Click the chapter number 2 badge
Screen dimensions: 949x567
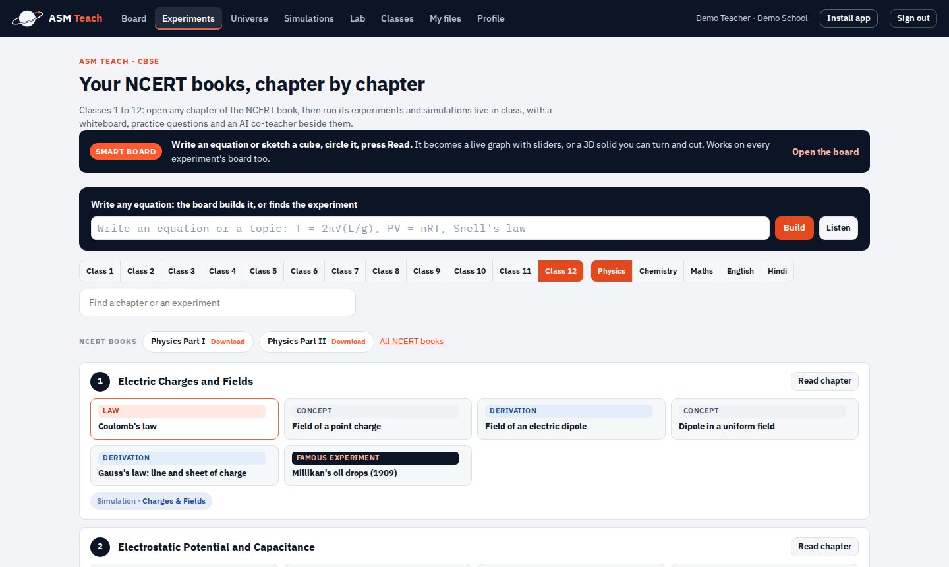tap(100, 547)
